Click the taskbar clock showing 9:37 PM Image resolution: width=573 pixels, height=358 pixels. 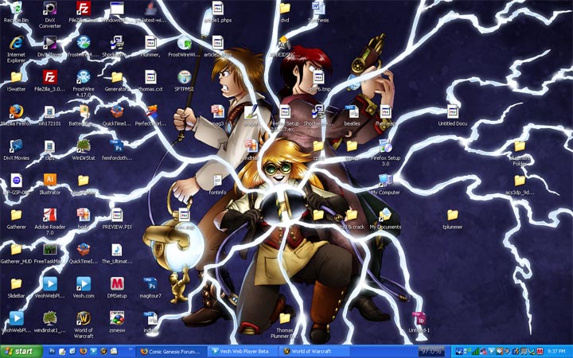(x=556, y=352)
